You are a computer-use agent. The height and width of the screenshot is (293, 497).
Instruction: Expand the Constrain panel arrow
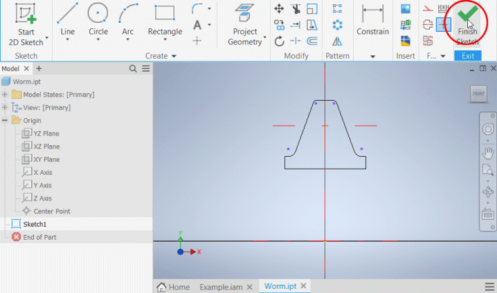[x=372, y=57]
